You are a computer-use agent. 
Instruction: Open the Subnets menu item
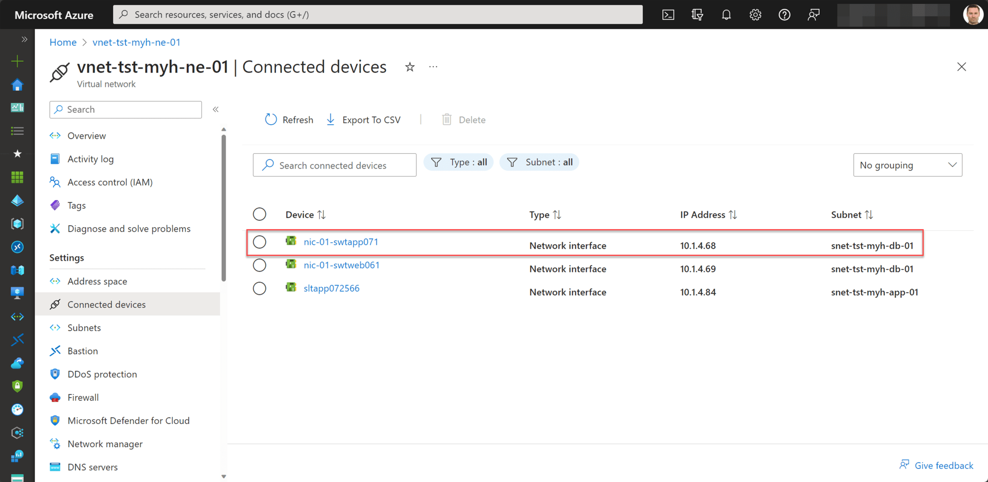tap(84, 328)
